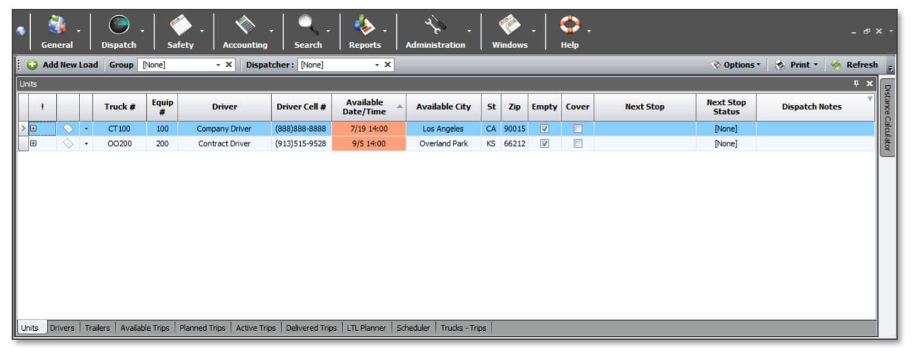Open the Dispatcher dropdown list

(x=377, y=65)
